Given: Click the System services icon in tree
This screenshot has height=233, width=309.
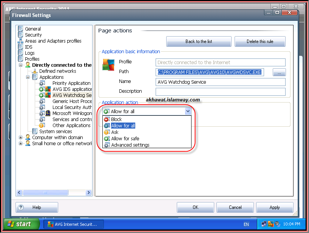Looking at the screenshot, I should tap(35, 131).
